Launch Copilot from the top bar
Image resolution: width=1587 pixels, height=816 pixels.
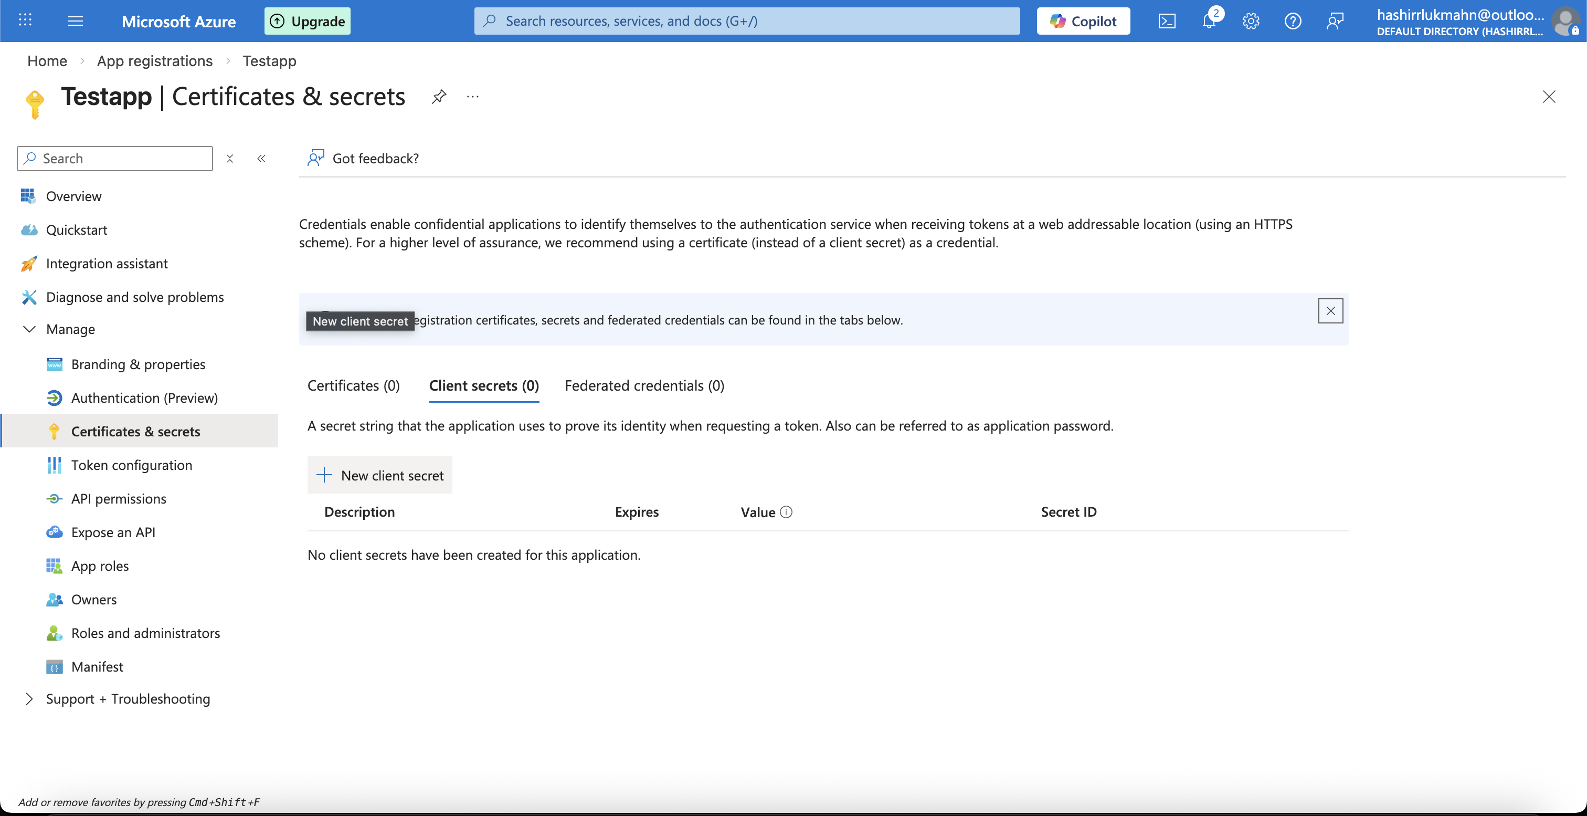(x=1083, y=20)
